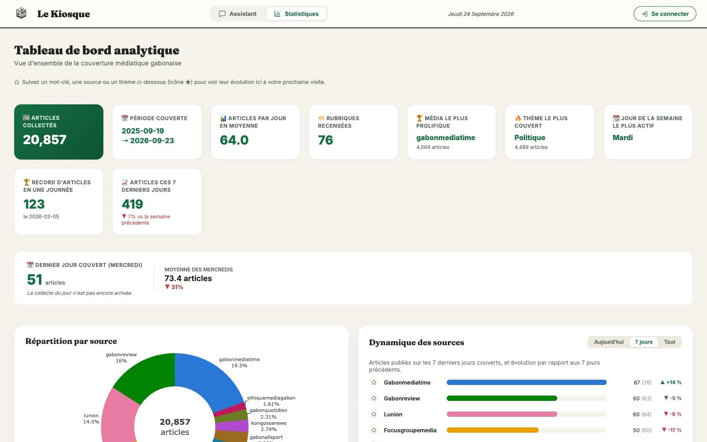Image resolution: width=707 pixels, height=442 pixels.
Task: Click the star icon next to Gabonmediatime
Action: tap(374, 382)
